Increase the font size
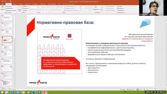 (x=43, y=7)
